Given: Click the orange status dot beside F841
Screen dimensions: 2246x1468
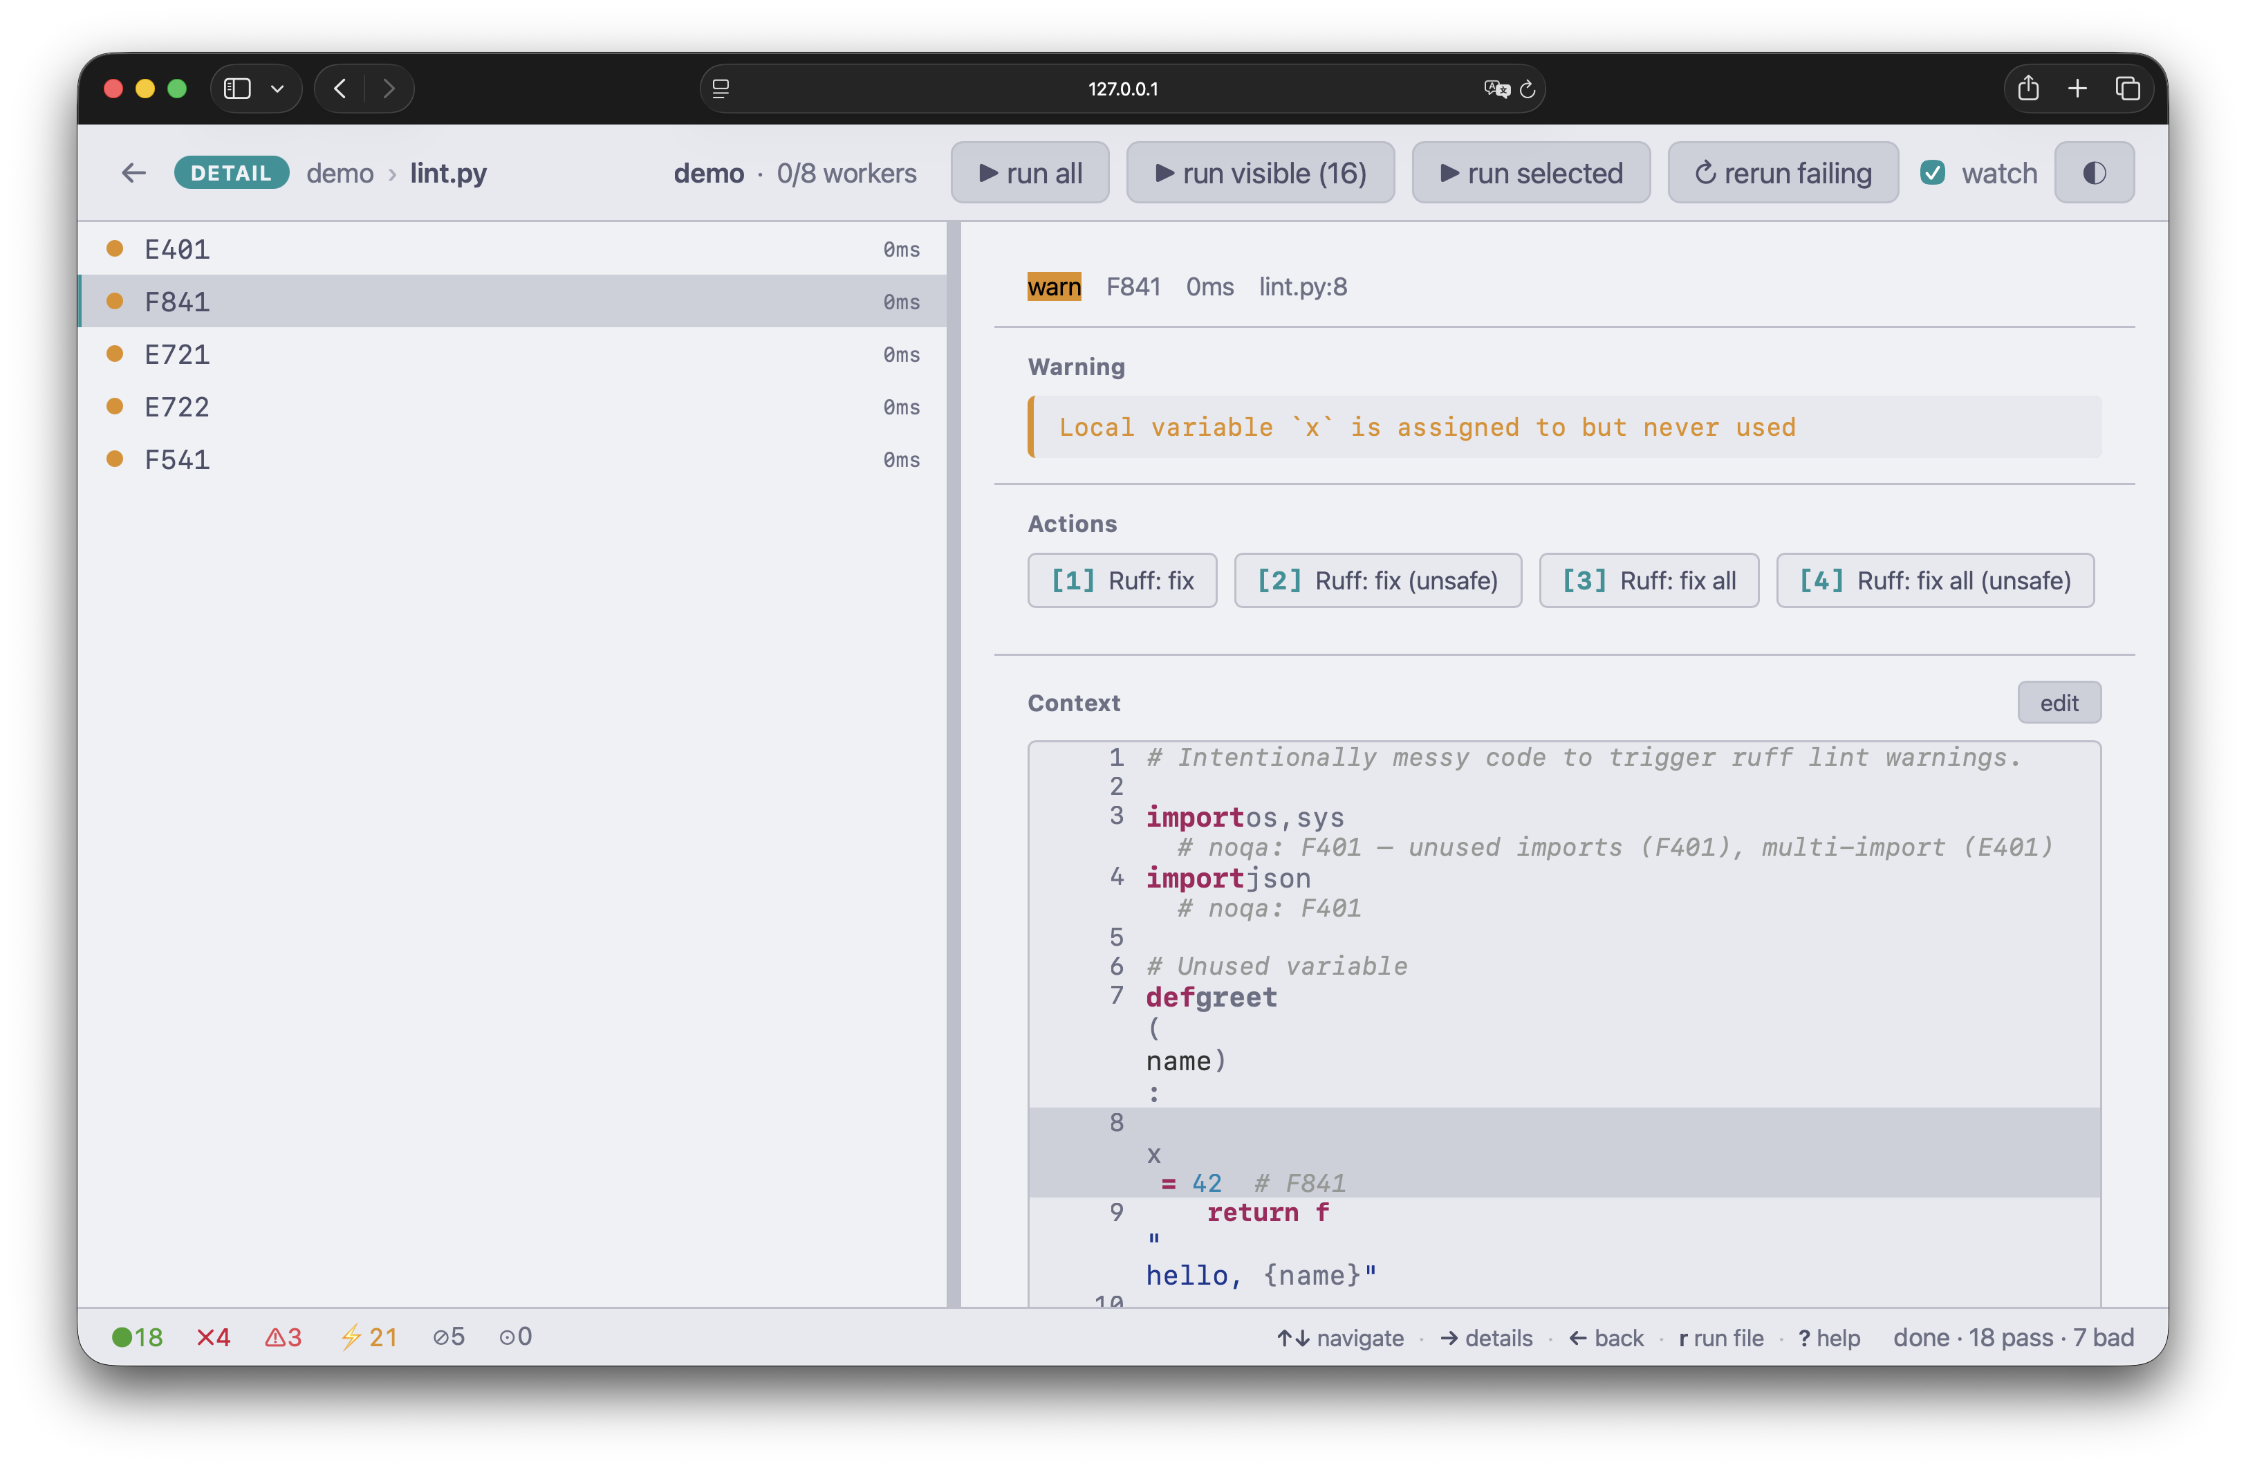Looking at the screenshot, I should [x=115, y=301].
